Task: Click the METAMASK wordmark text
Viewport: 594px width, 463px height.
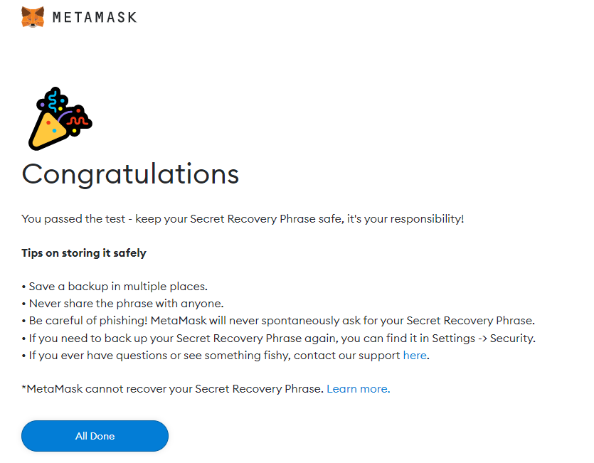Action: (95, 18)
